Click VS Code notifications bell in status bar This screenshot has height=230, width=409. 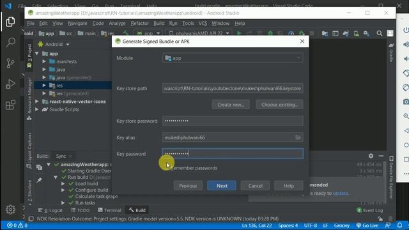pos(399,226)
